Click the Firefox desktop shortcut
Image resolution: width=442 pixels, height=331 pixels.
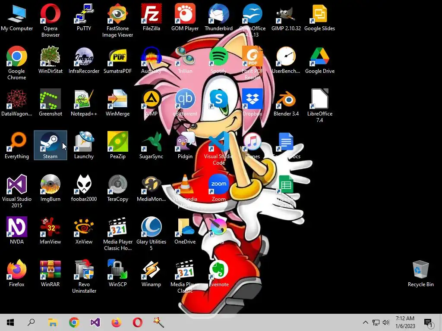17,270
